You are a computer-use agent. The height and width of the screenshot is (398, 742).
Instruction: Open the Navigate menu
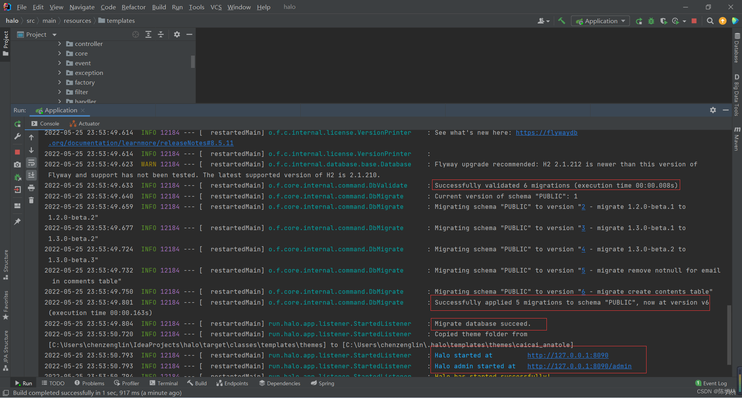click(82, 7)
